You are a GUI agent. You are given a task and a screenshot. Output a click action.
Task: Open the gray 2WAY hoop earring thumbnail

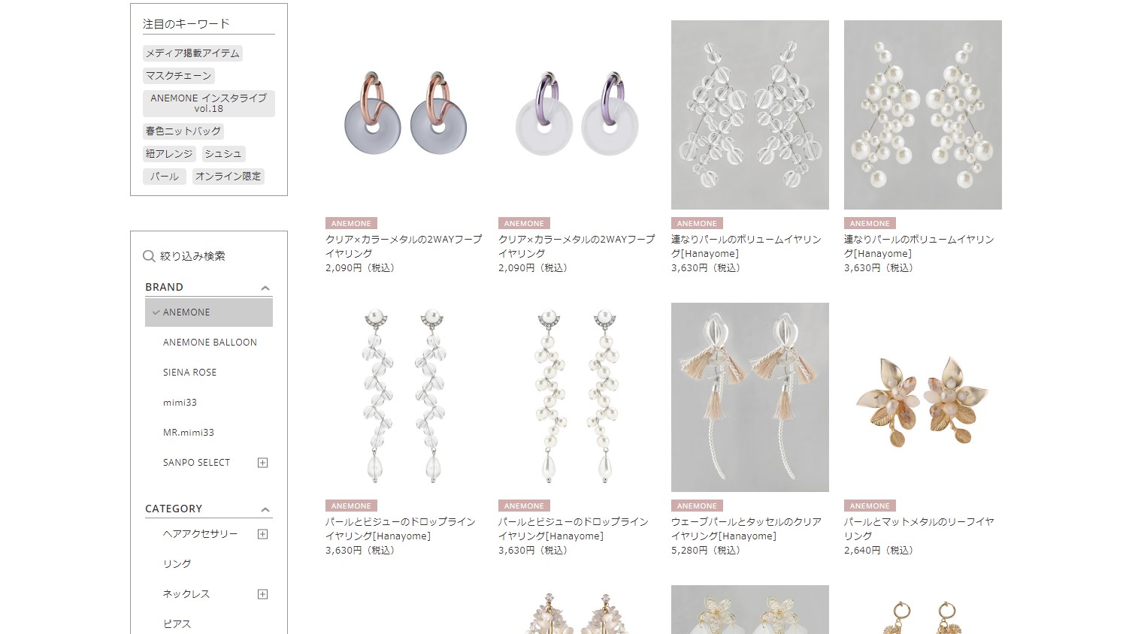coord(404,115)
